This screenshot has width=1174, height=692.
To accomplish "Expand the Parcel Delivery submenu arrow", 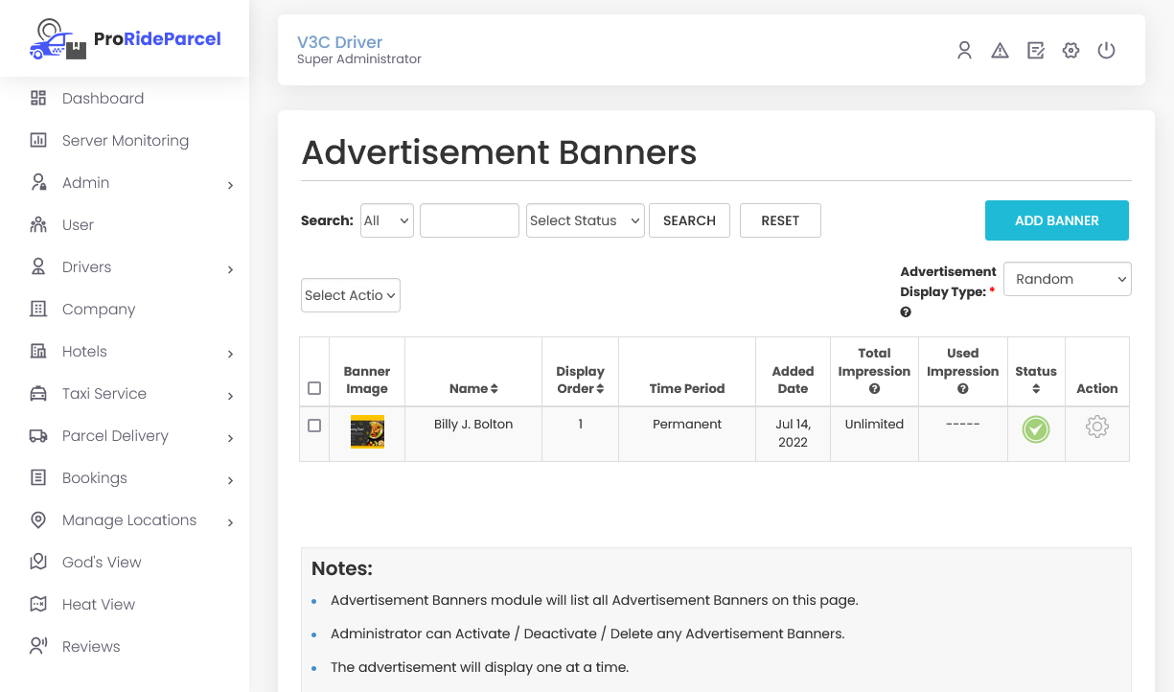I will tap(230, 438).
